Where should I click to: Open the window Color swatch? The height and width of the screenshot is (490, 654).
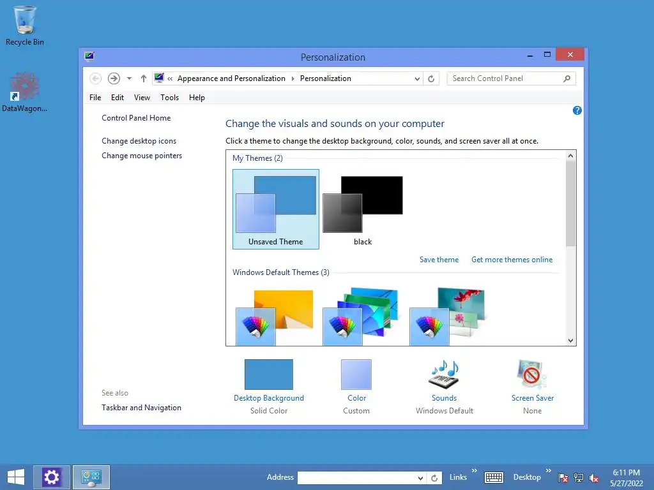click(x=356, y=374)
